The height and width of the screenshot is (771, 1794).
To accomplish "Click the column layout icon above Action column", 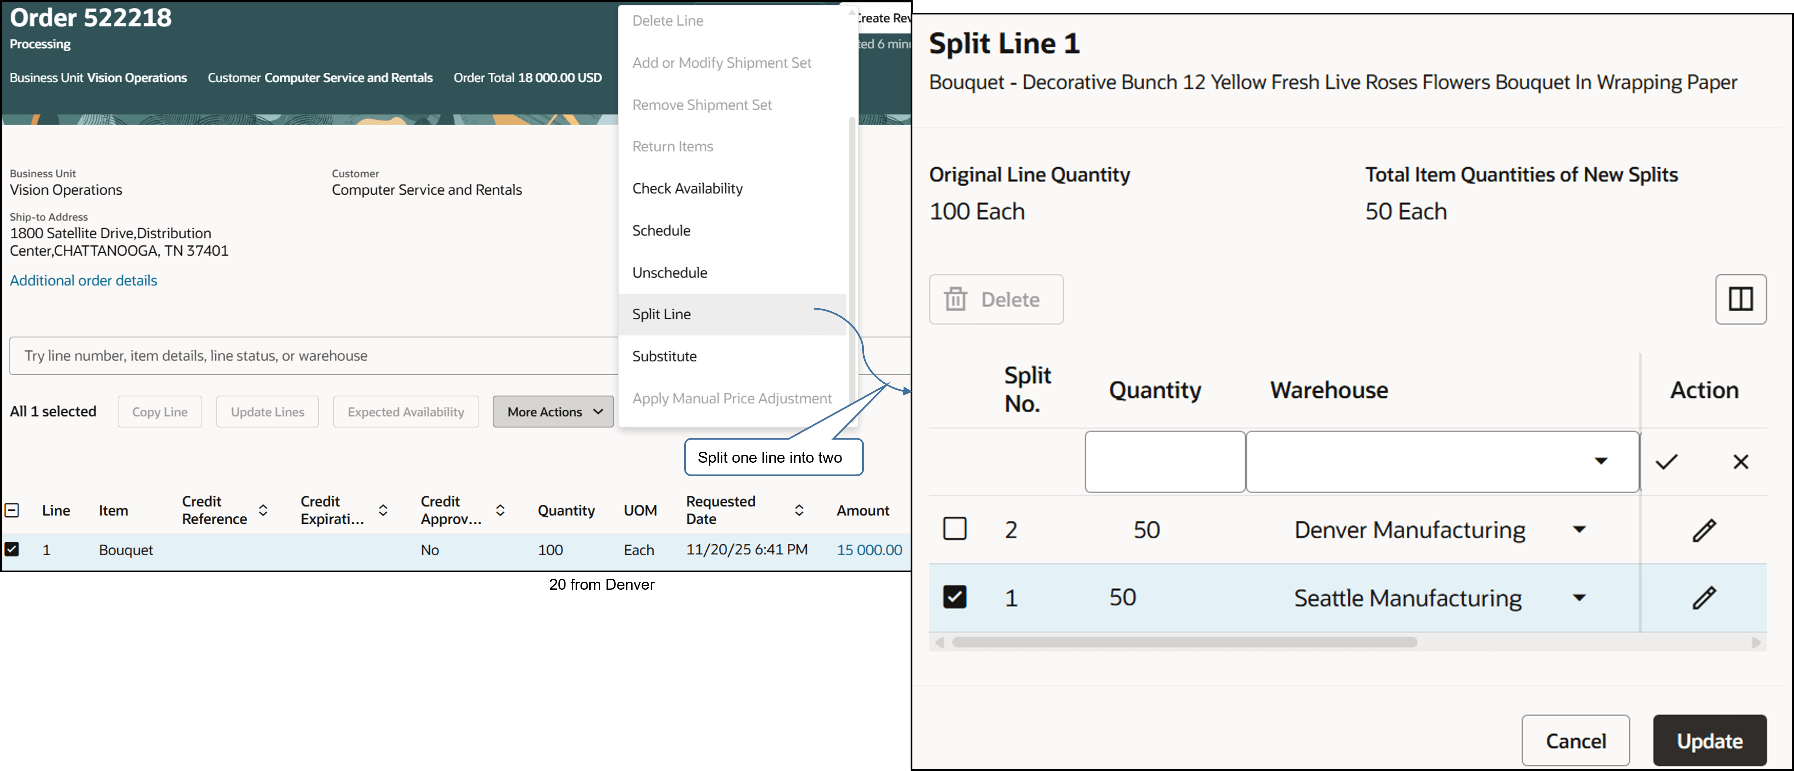I will coord(1741,299).
